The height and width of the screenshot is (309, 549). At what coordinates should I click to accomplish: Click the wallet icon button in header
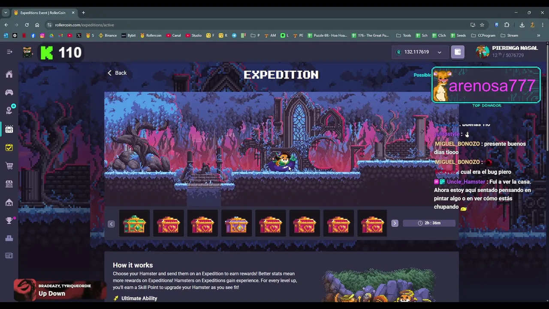click(458, 52)
